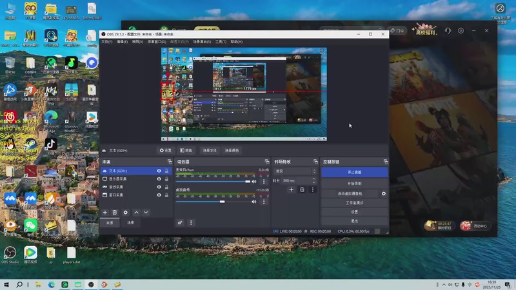Open the 工具(T) menu
The height and width of the screenshot is (290, 516).
click(221, 42)
